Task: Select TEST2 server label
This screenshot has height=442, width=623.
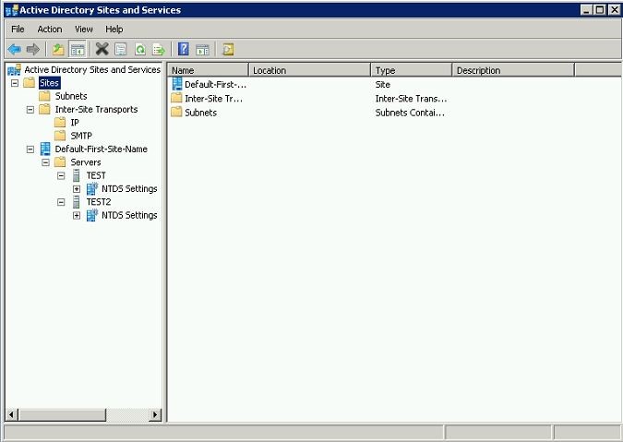Action: coord(99,202)
